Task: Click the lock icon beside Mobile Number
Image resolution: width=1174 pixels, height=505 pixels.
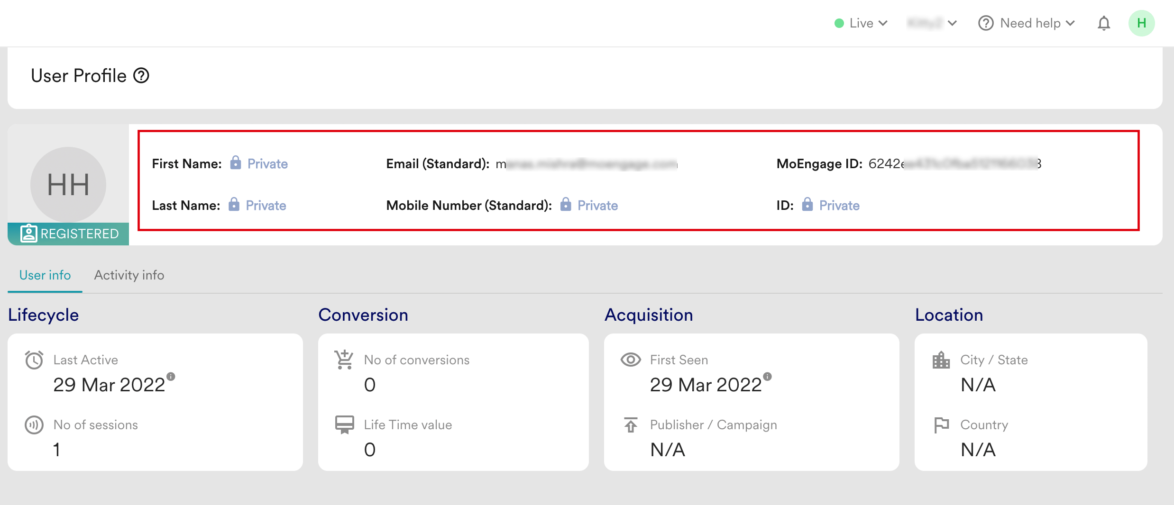Action: click(565, 205)
